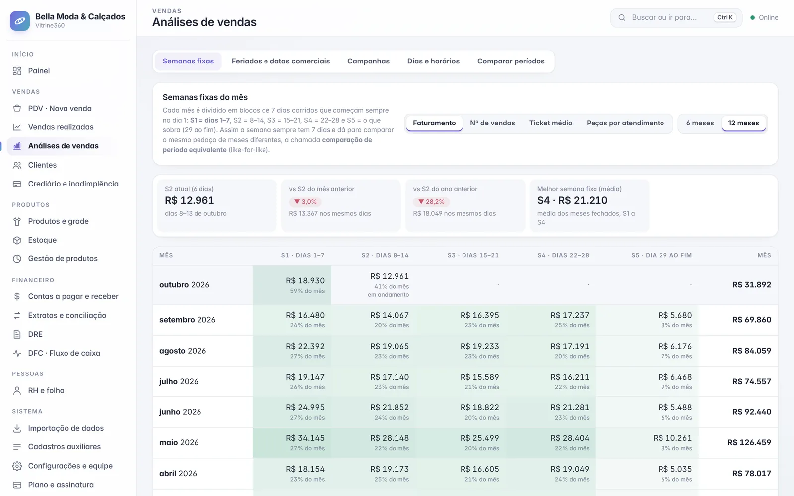Click the junho 2026 S4 value R$ 21.281
The width and height of the screenshot is (794, 496).
(570, 407)
